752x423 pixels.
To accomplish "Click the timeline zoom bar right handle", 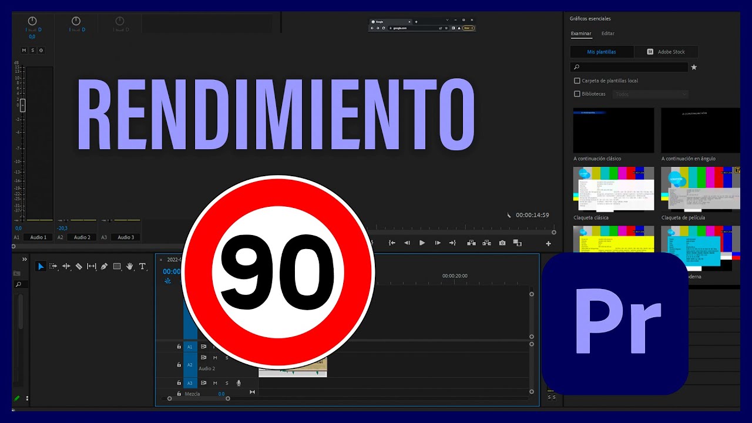I will tap(228, 399).
